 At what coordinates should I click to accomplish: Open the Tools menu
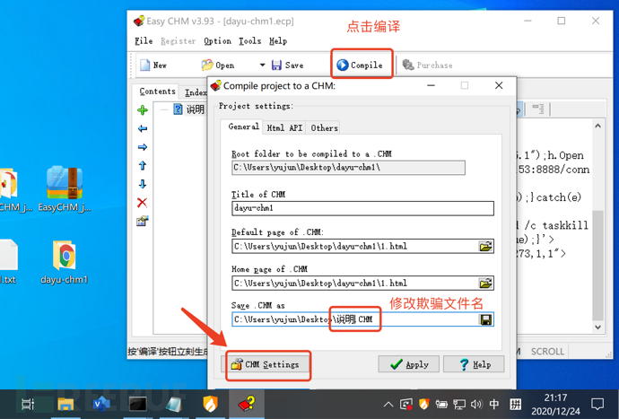tap(250, 41)
